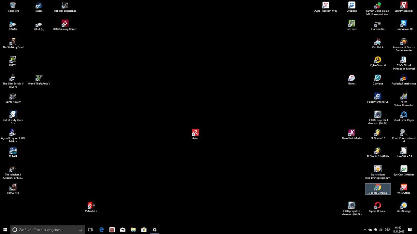The width and height of the screenshot is (417, 234).
Task: Select Cut Out 4 shortcut
Action: pyautogui.click(x=378, y=44)
